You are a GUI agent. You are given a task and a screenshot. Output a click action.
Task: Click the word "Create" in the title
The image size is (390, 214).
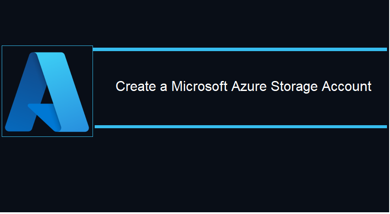pyautogui.click(x=136, y=87)
